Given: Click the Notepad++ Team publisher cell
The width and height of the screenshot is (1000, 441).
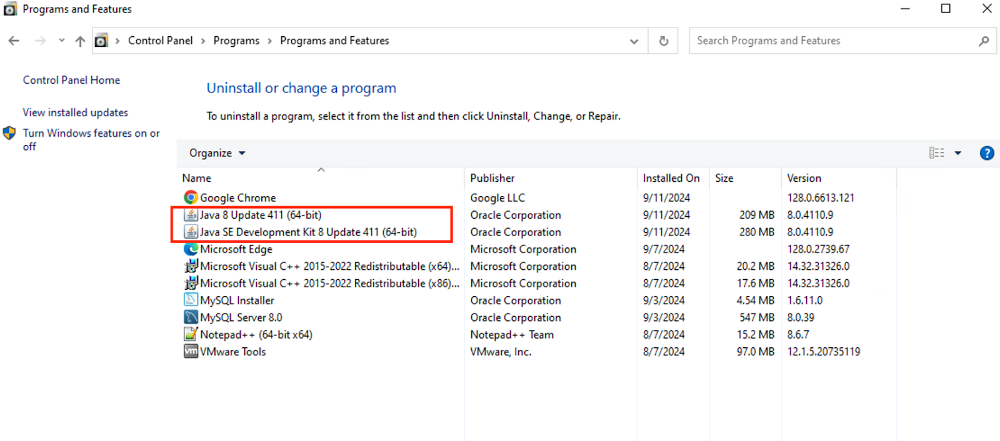Looking at the screenshot, I should [512, 335].
